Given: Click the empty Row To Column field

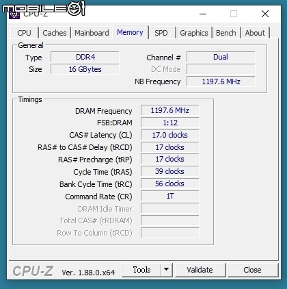Looking at the screenshot, I should coord(170,233).
